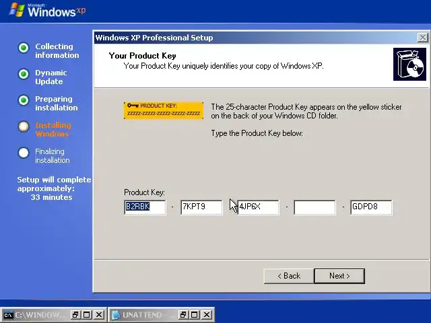
Task: Click the 'Dynamic Update' step text
Action: tap(51, 77)
